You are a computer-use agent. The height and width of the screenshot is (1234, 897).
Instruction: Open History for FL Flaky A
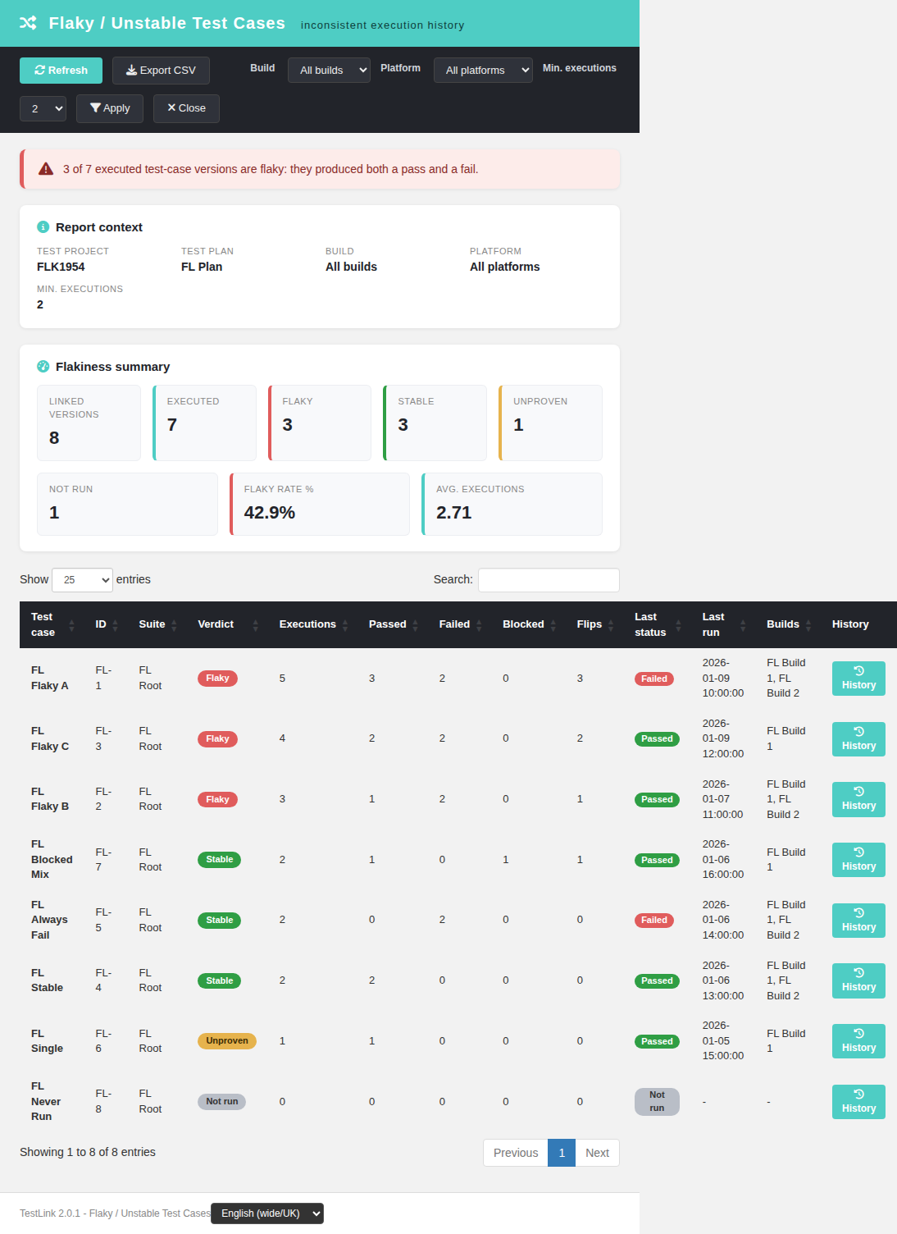[858, 679]
